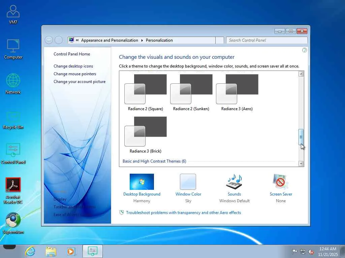The image size is (345, 258).
Task: Open Internet Explorer in the taskbar
Action: (30, 251)
